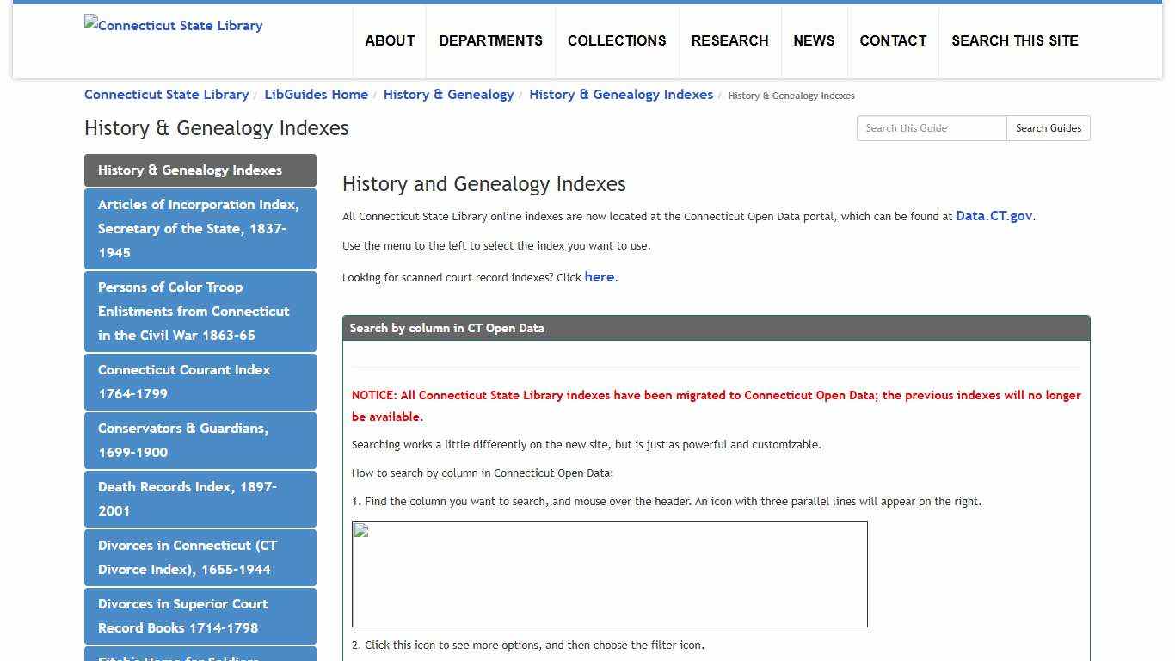Open the CONTACT page
This screenshot has height=661, width=1175.
893,40
